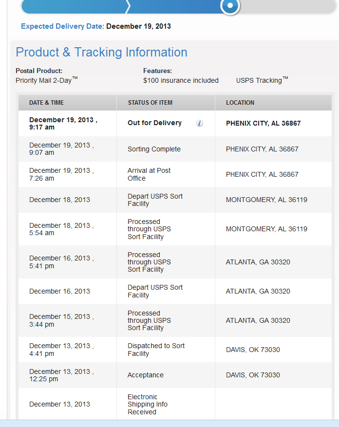Click Electronic Shipping Info Received entry
Viewport: 339px width, 427px height.
[x=148, y=404]
